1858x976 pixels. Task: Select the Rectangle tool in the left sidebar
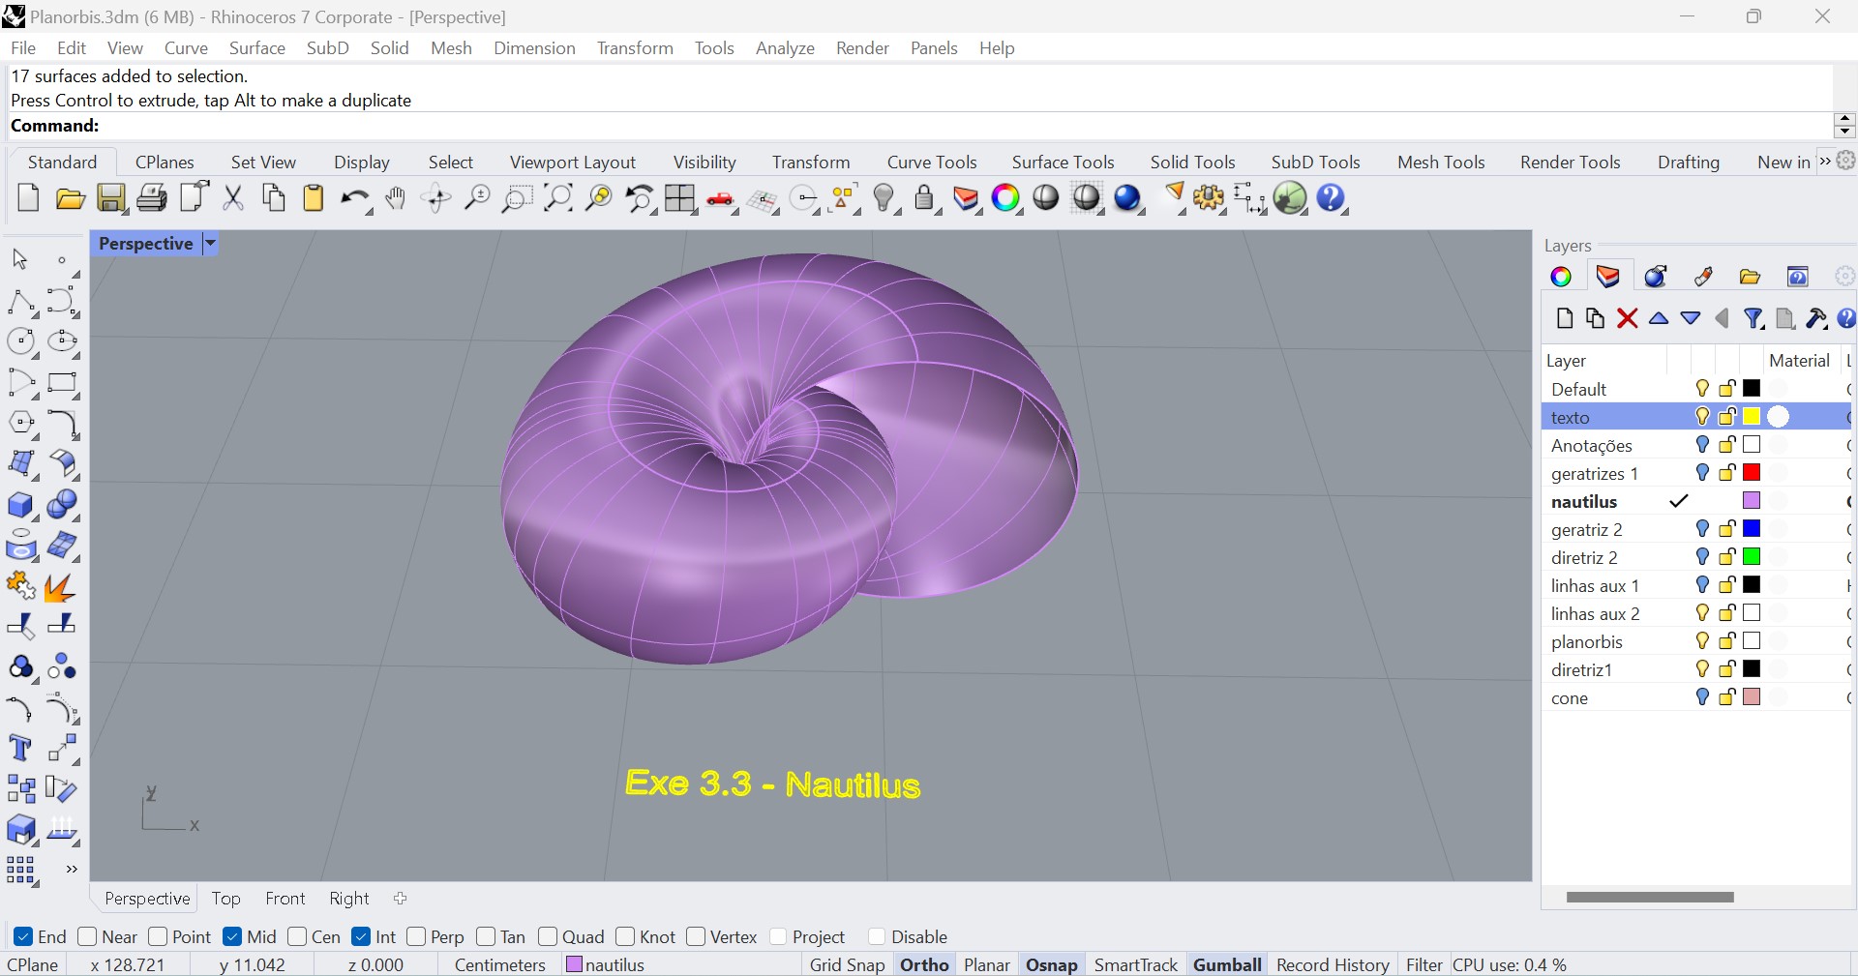click(x=63, y=383)
